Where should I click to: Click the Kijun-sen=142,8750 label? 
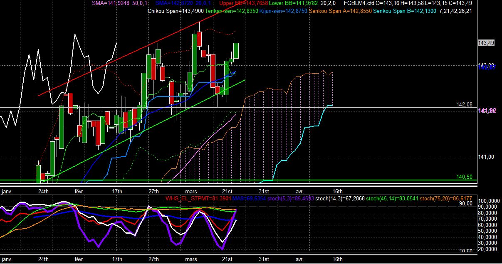pyautogui.click(x=283, y=11)
